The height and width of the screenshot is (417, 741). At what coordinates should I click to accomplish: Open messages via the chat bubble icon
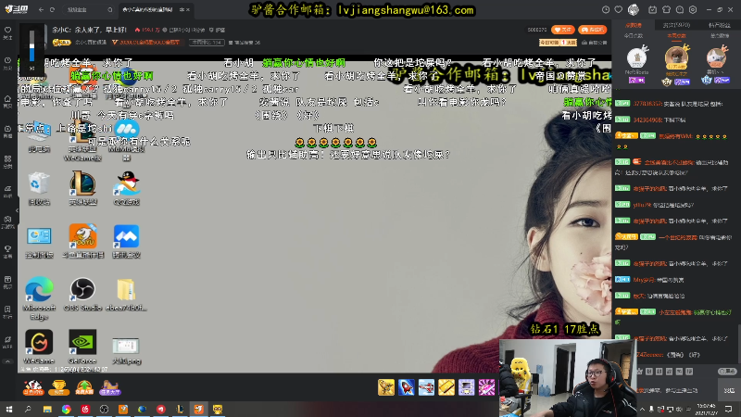click(x=680, y=9)
